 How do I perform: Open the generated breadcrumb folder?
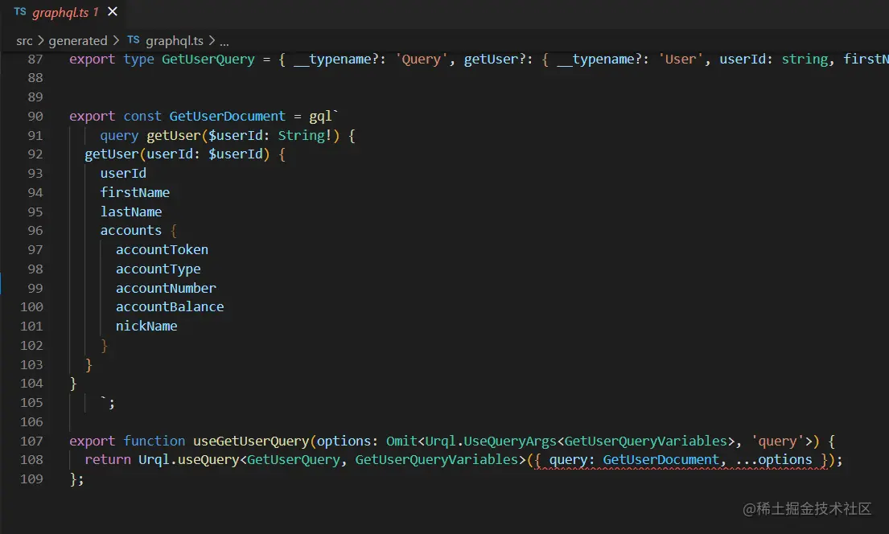click(x=78, y=41)
